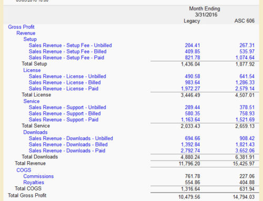Image resolution: width=263 pixels, height=201 pixels.
Task: Click ASC 606 amount 908.42
Action: click(x=247, y=138)
